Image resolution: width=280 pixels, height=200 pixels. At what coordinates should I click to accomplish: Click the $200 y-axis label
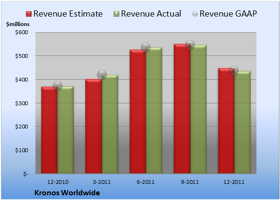(21, 127)
